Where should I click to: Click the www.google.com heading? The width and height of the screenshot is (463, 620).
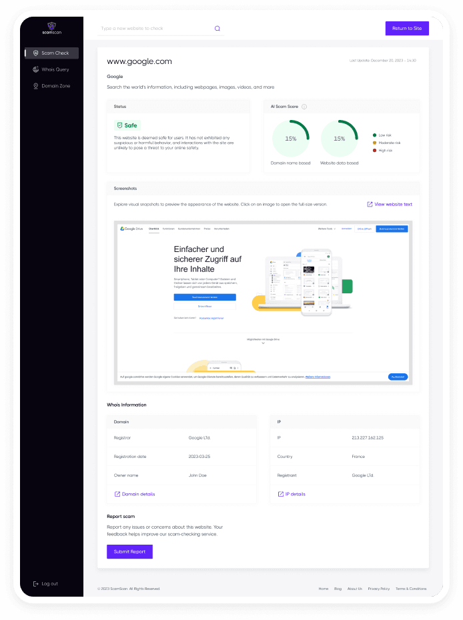[x=139, y=61]
